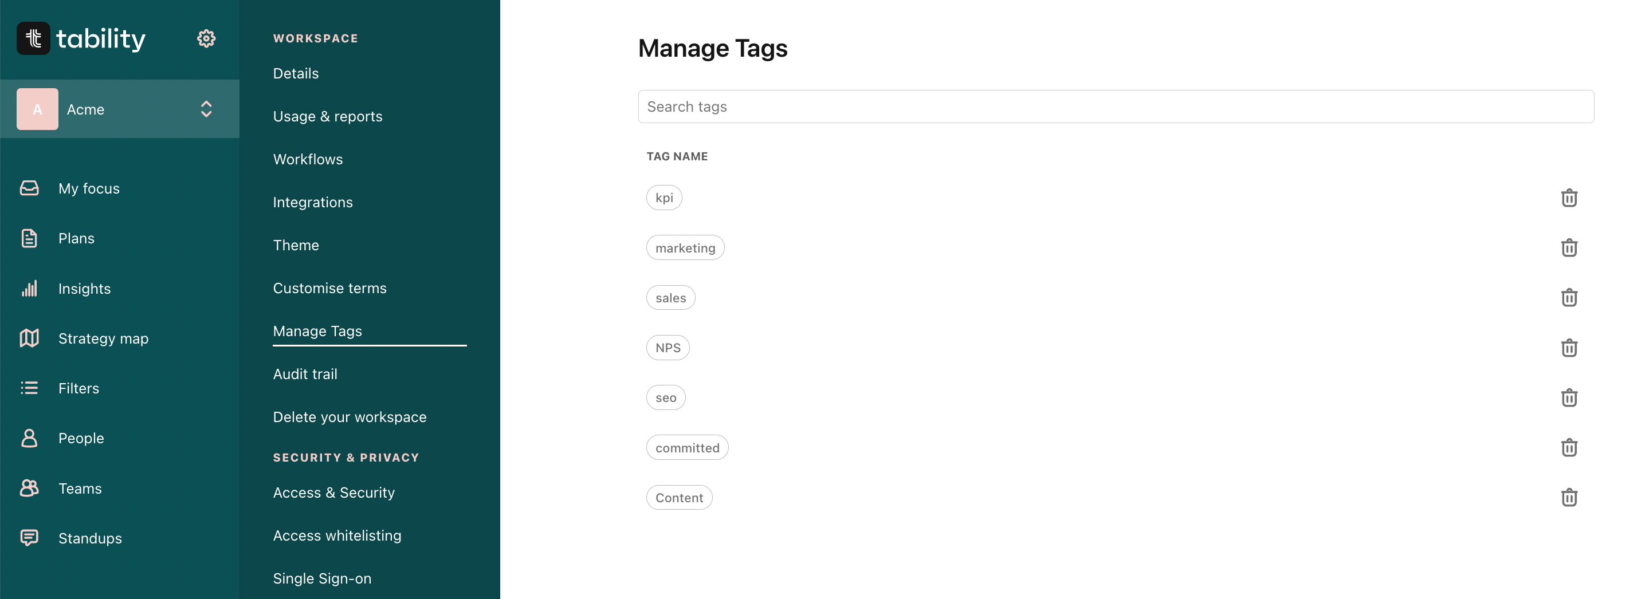Remove the NPS tag using trash icon
The width and height of the screenshot is (1633, 599).
[x=1569, y=348]
